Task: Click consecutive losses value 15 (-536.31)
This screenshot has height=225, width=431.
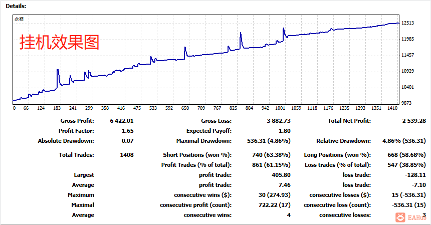Action: tap(409, 195)
